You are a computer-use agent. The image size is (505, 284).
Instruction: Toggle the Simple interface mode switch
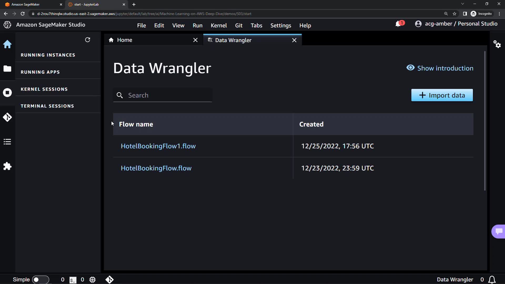40,280
